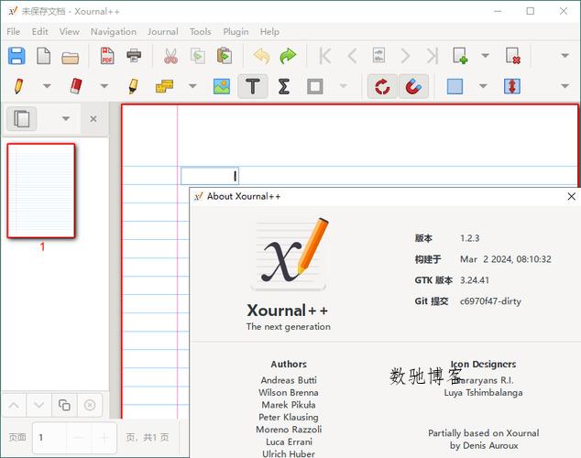This screenshot has height=458, width=581.
Task: Open the Navigation menu
Action: (x=114, y=32)
